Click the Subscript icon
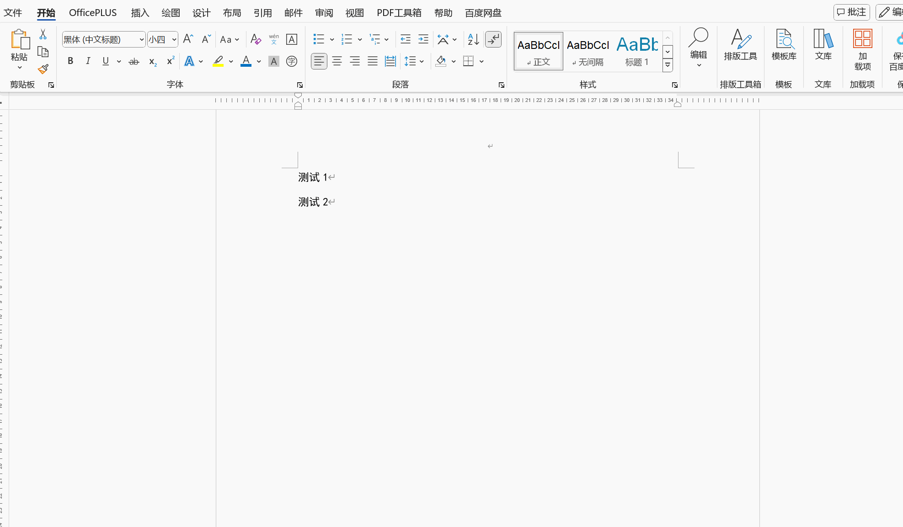The height and width of the screenshot is (527, 903). pos(153,62)
